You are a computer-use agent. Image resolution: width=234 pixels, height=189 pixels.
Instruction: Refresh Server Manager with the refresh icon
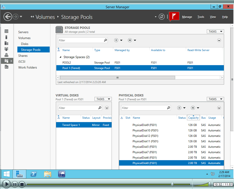coord(162,17)
